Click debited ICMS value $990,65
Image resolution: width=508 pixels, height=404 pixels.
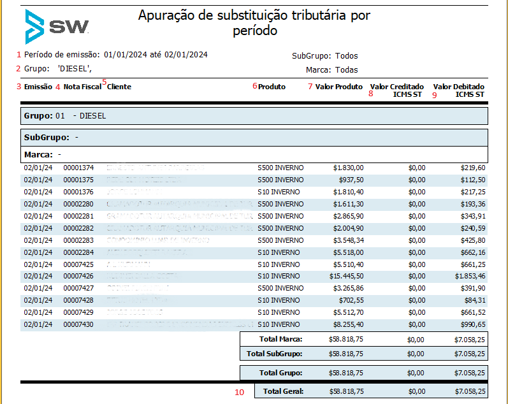tap(473, 324)
